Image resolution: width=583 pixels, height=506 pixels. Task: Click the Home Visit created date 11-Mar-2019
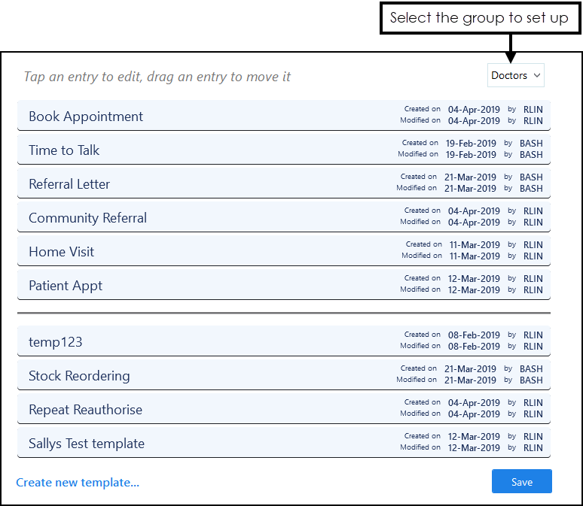click(x=475, y=244)
